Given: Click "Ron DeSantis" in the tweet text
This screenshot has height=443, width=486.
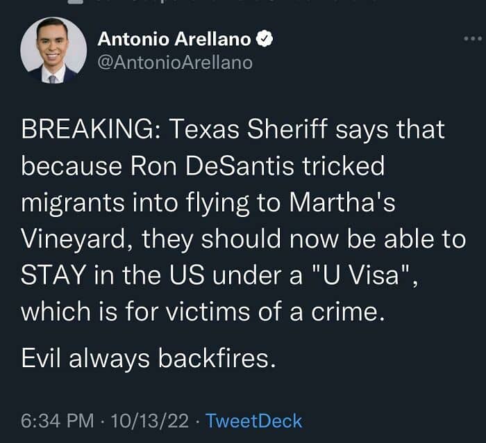Looking at the screenshot, I should pyautogui.click(x=209, y=166).
